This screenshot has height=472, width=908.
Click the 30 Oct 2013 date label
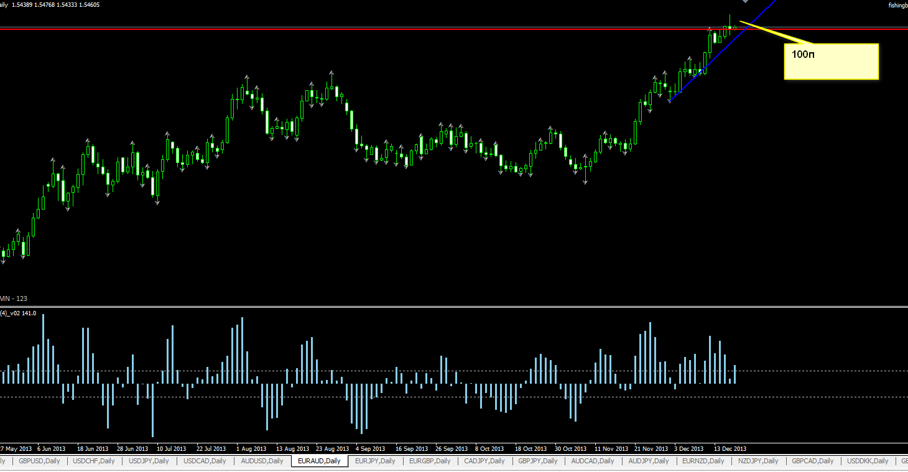(570, 448)
